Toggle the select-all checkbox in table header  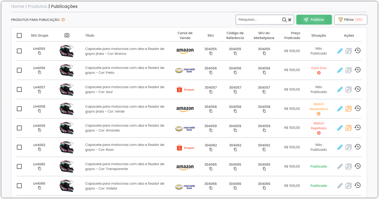(x=19, y=36)
